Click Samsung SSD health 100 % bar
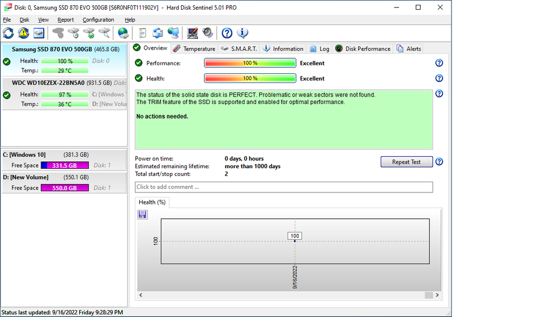553x317 pixels. [65, 61]
